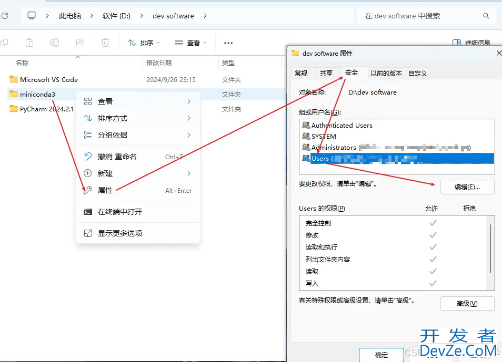Select the Microsoft VS Code folder name
502x362 pixels.
(x=48, y=79)
